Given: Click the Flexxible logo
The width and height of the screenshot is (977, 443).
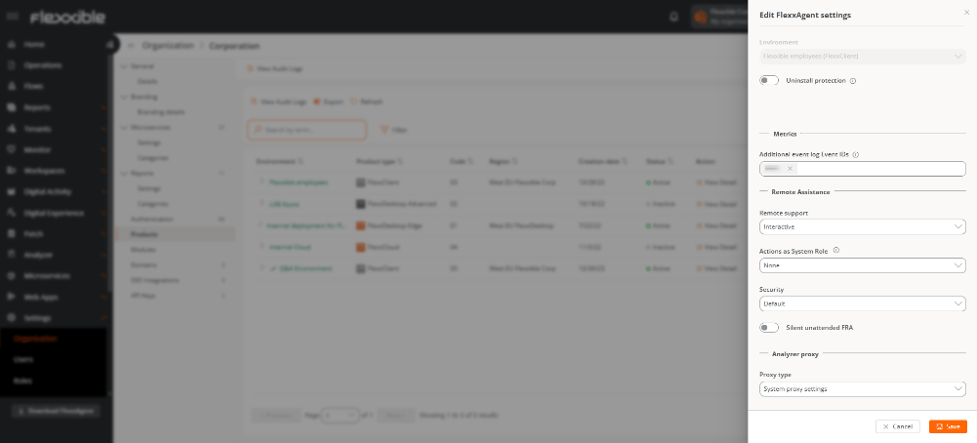Looking at the screenshot, I should click(68, 18).
